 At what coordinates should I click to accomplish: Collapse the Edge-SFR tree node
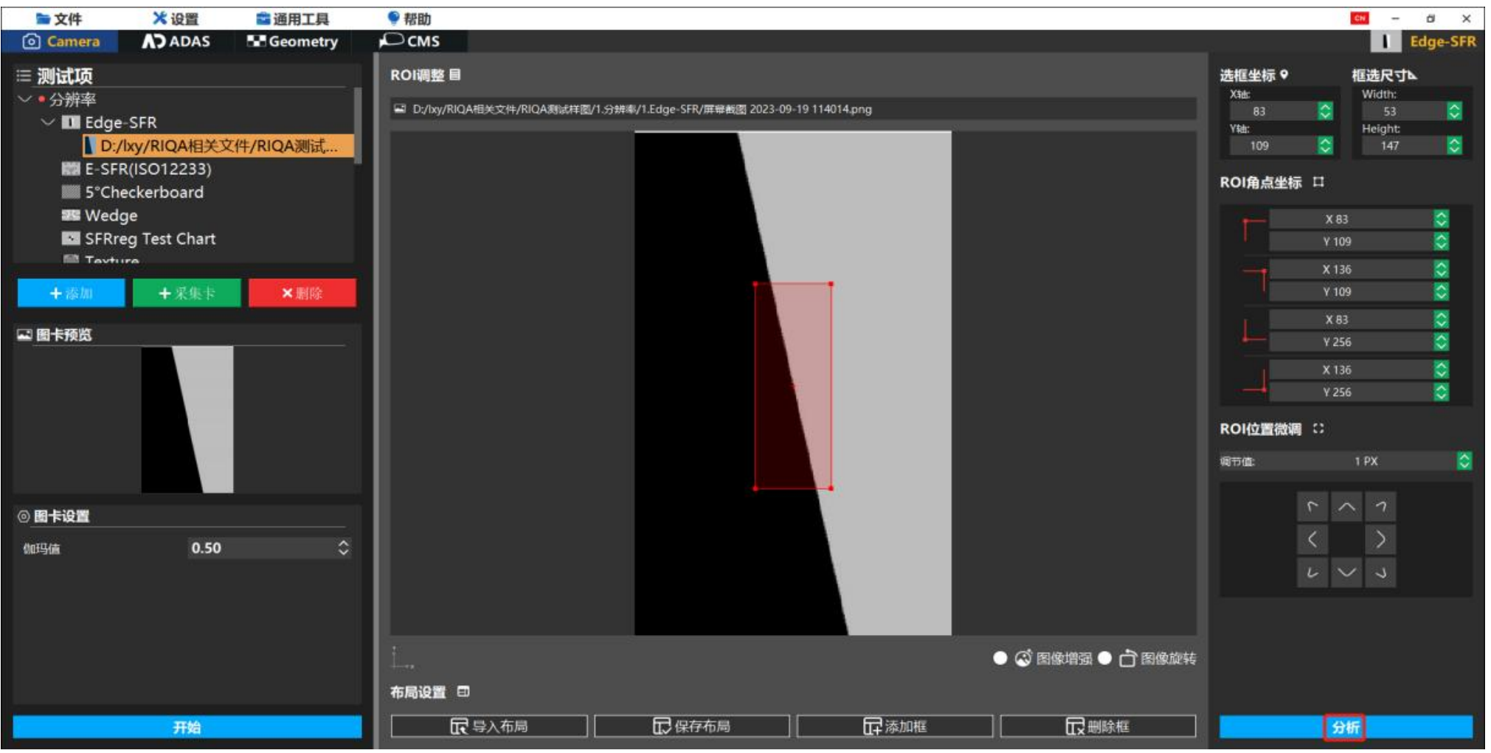tap(49, 122)
